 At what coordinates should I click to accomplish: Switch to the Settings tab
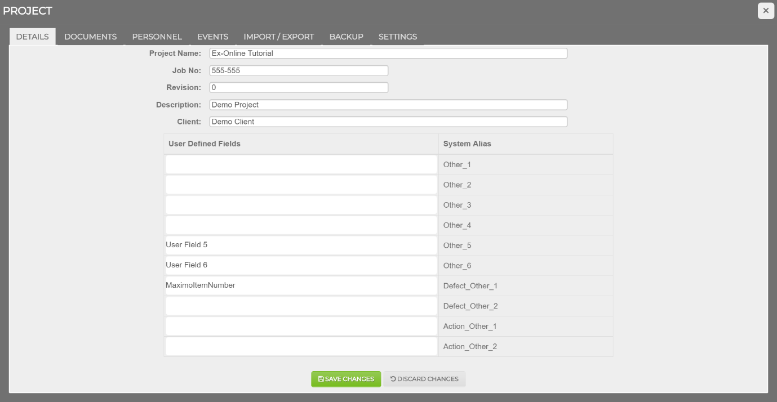click(397, 37)
